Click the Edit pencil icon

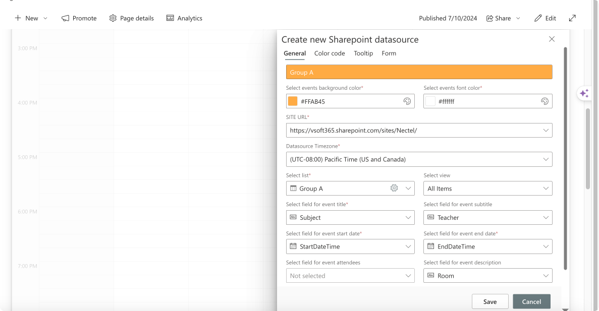[538, 18]
